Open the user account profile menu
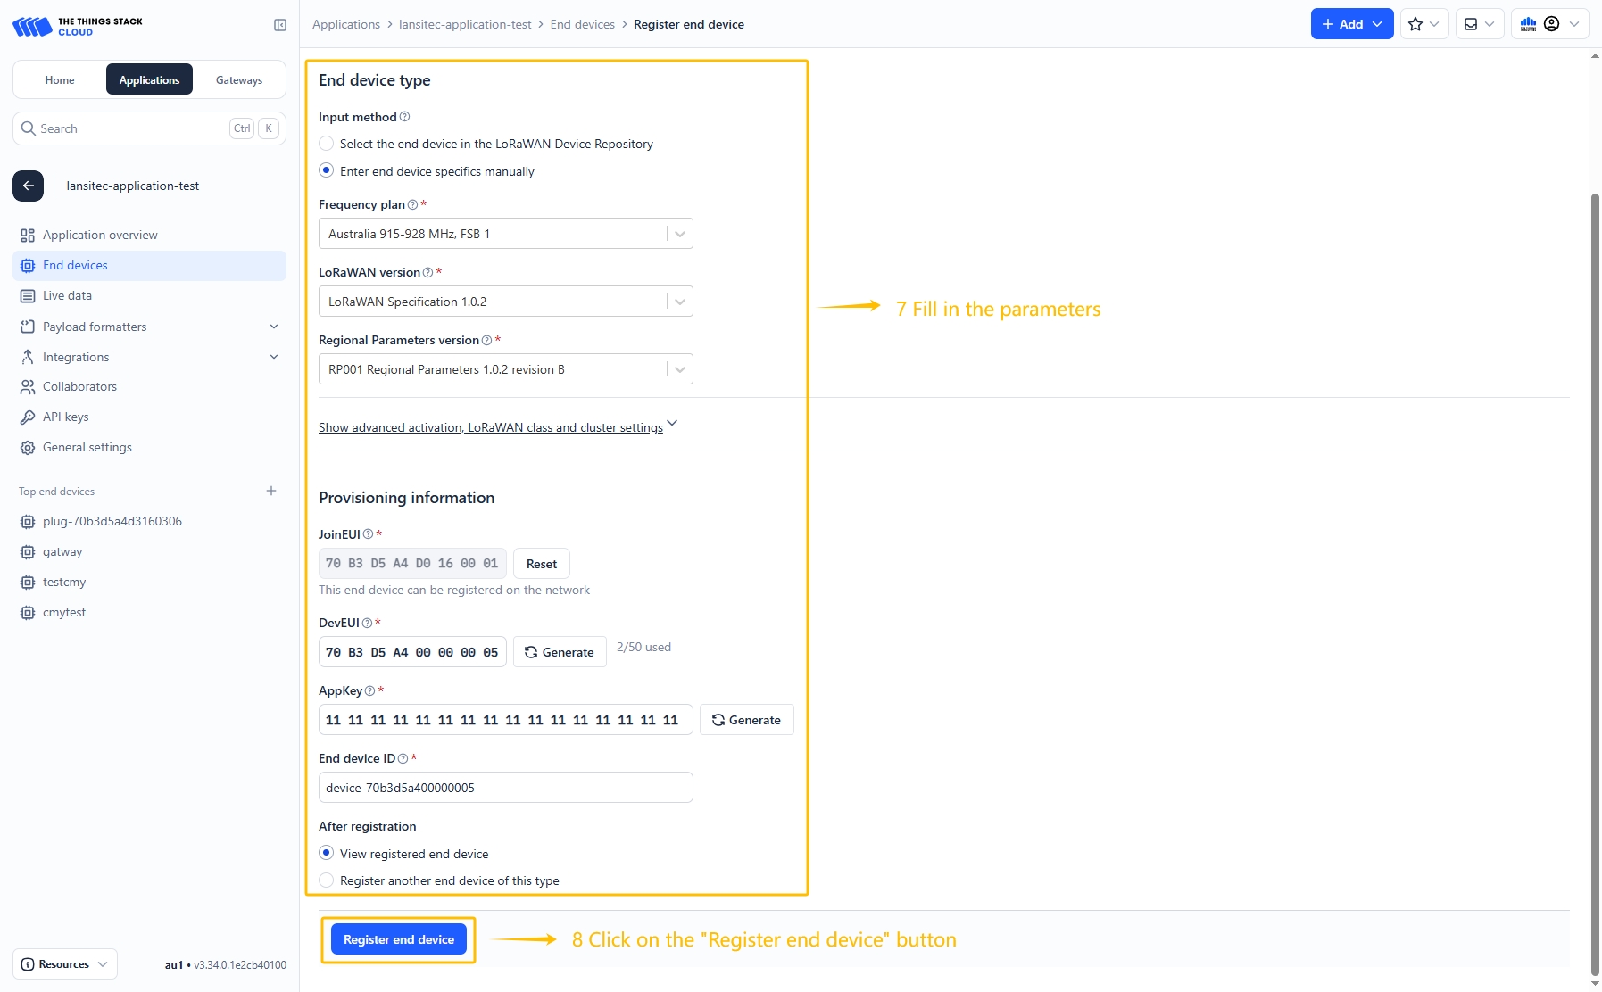Viewport: 1602px width, 992px height. (1551, 24)
